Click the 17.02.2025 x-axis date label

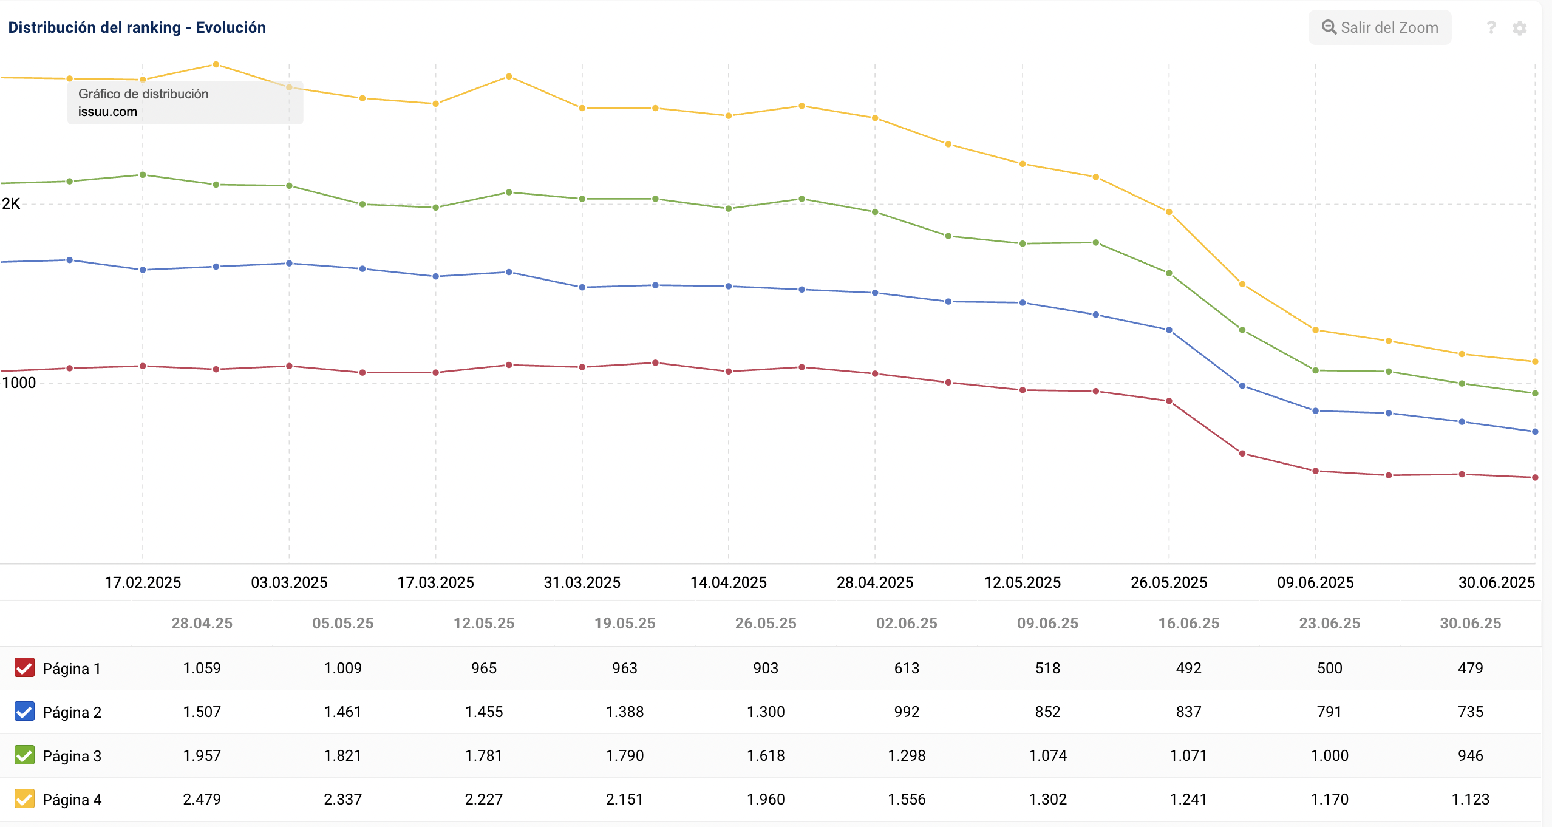143,582
